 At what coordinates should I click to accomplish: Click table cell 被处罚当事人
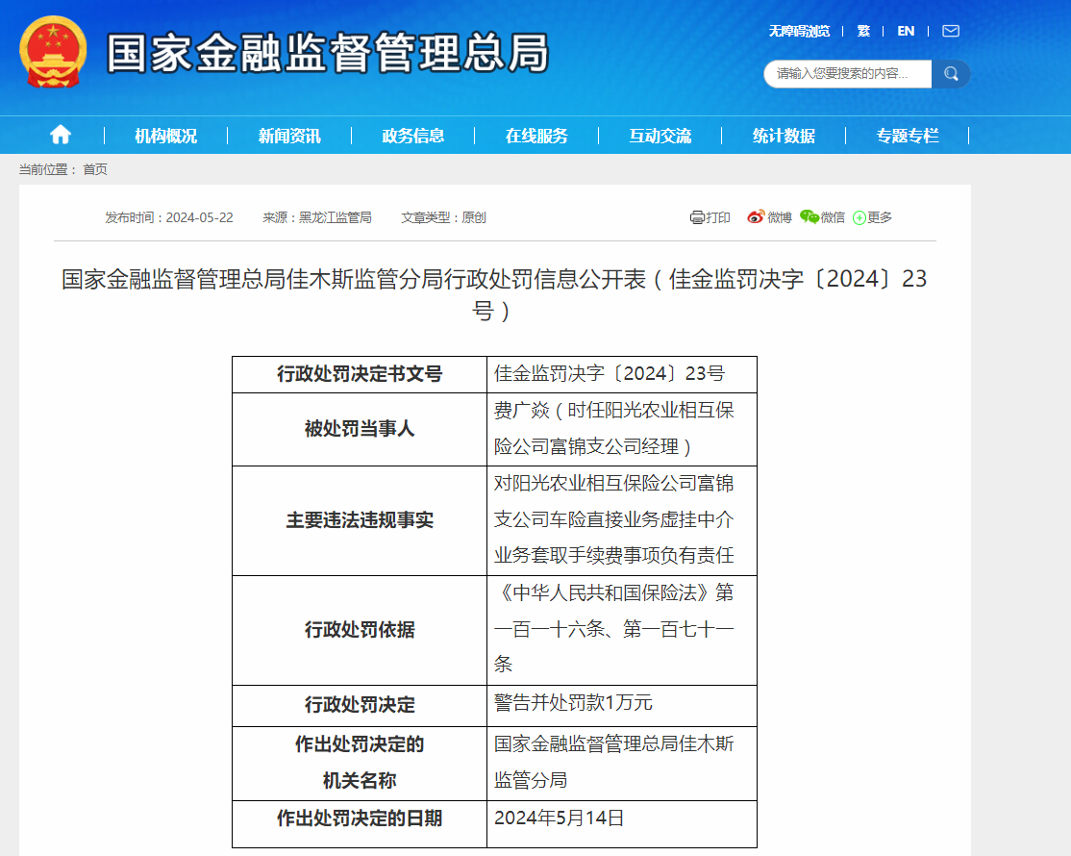pyautogui.click(x=360, y=429)
